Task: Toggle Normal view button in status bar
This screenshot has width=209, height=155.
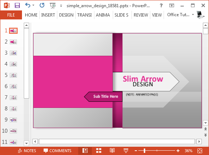Action: pyautogui.click(x=85, y=151)
